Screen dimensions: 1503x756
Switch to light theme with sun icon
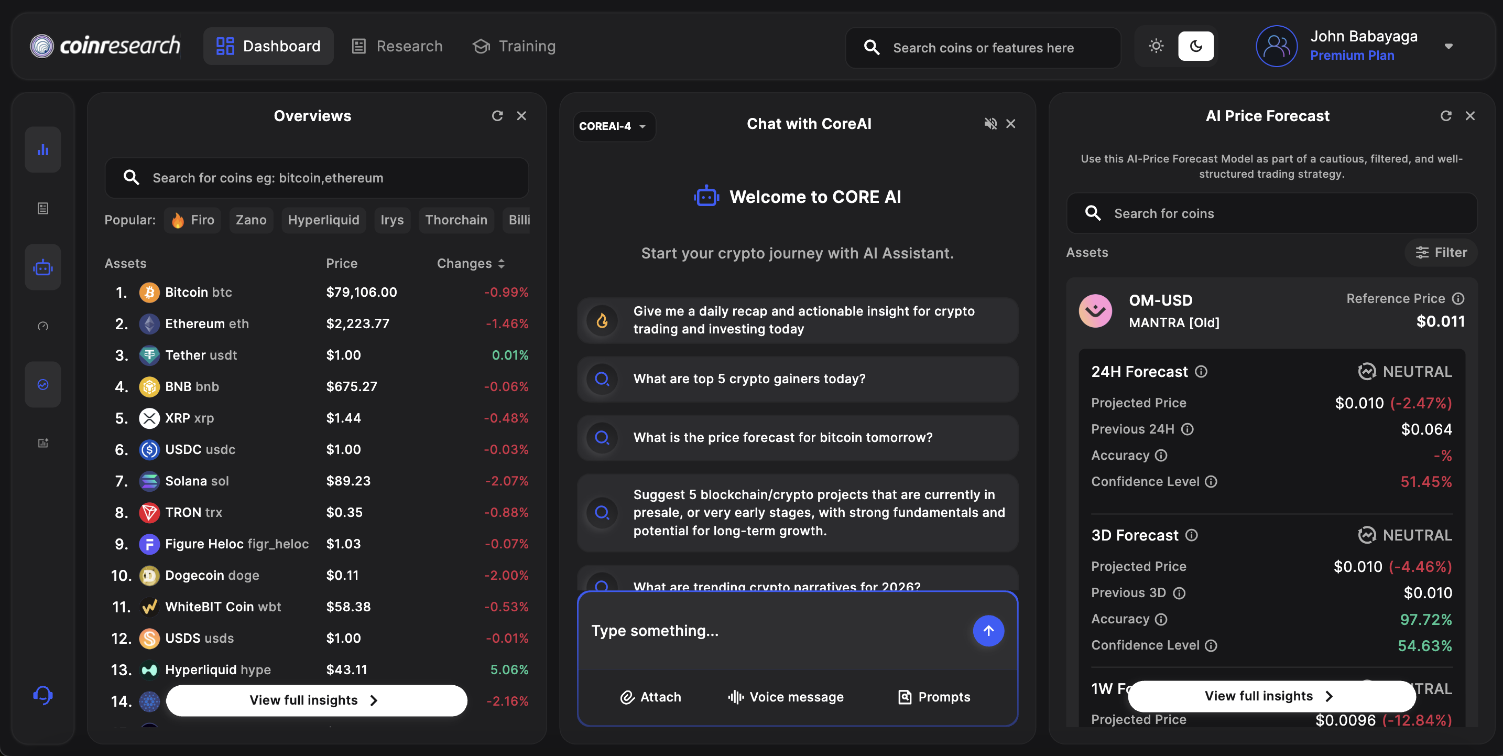(1156, 46)
